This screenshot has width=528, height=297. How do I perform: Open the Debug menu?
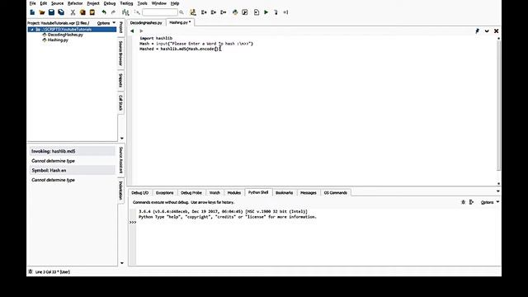click(110, 3)
